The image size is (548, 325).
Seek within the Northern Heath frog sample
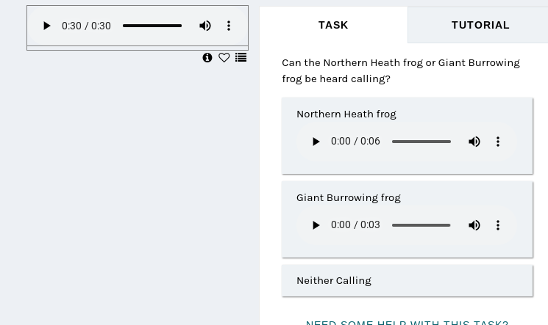click(x=421, y=142)
